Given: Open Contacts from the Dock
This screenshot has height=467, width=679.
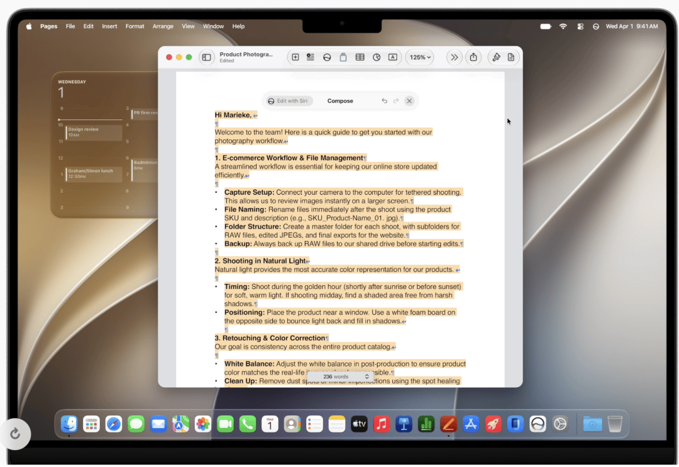Looking at the screenshot, I should 292,424.
